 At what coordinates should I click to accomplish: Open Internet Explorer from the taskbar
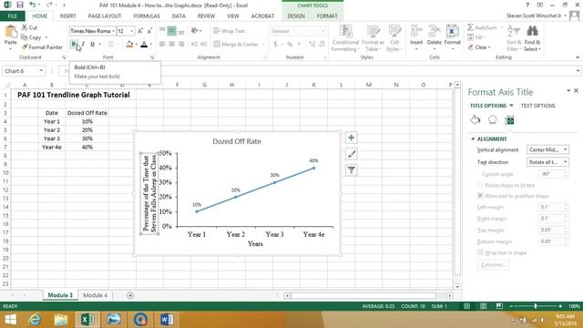coord(35,320)
